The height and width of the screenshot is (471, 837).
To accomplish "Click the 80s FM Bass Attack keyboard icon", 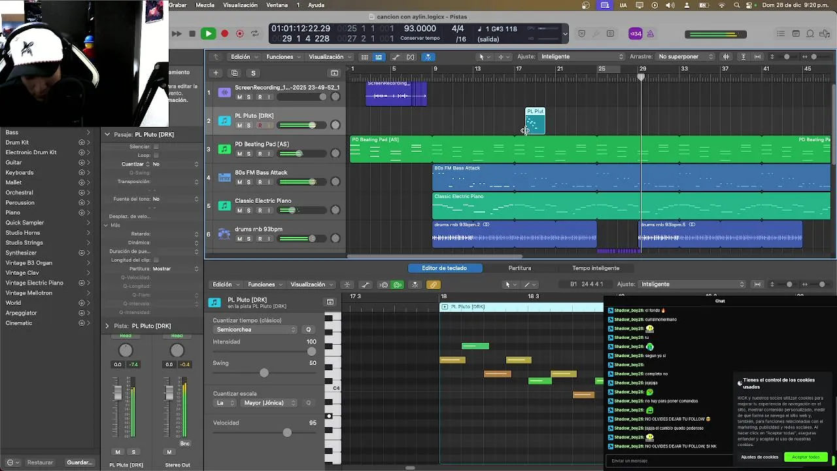I will tap(224, 177).
